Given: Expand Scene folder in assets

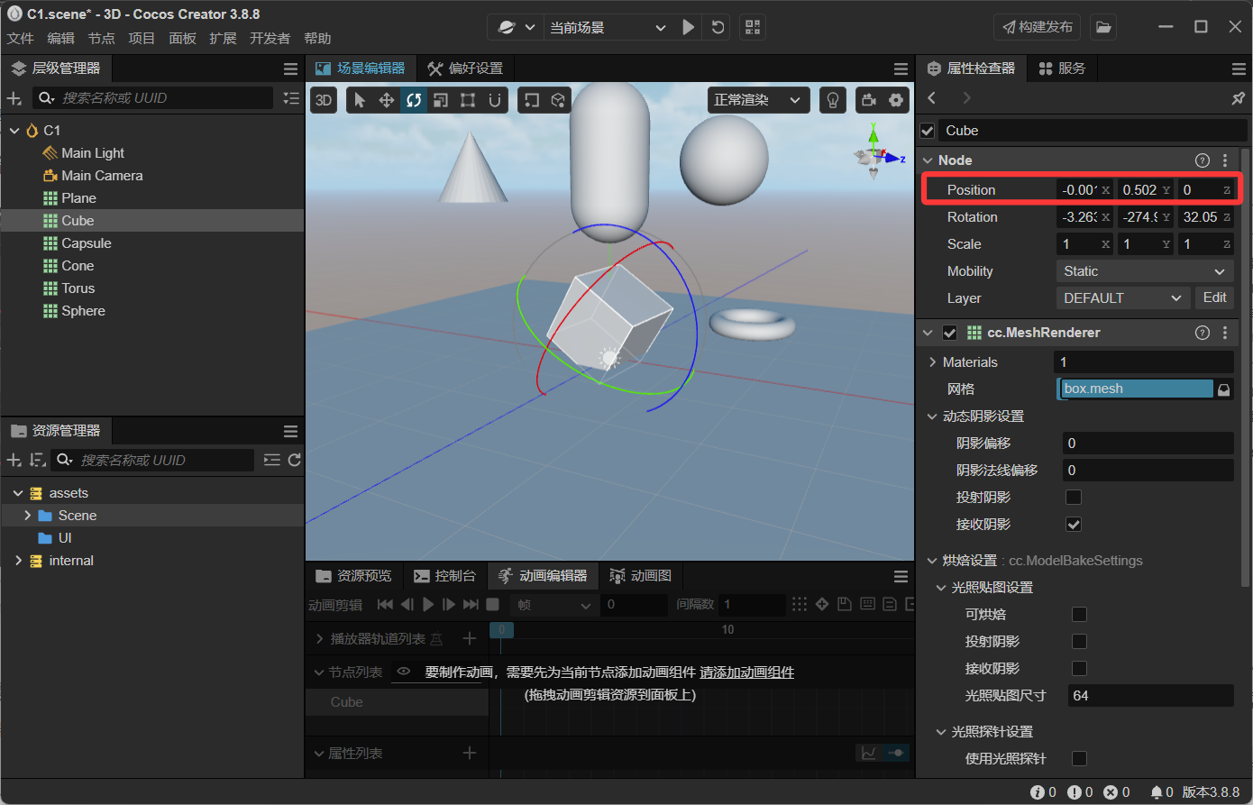Looking at the screenshot, I should click(28, 516).
